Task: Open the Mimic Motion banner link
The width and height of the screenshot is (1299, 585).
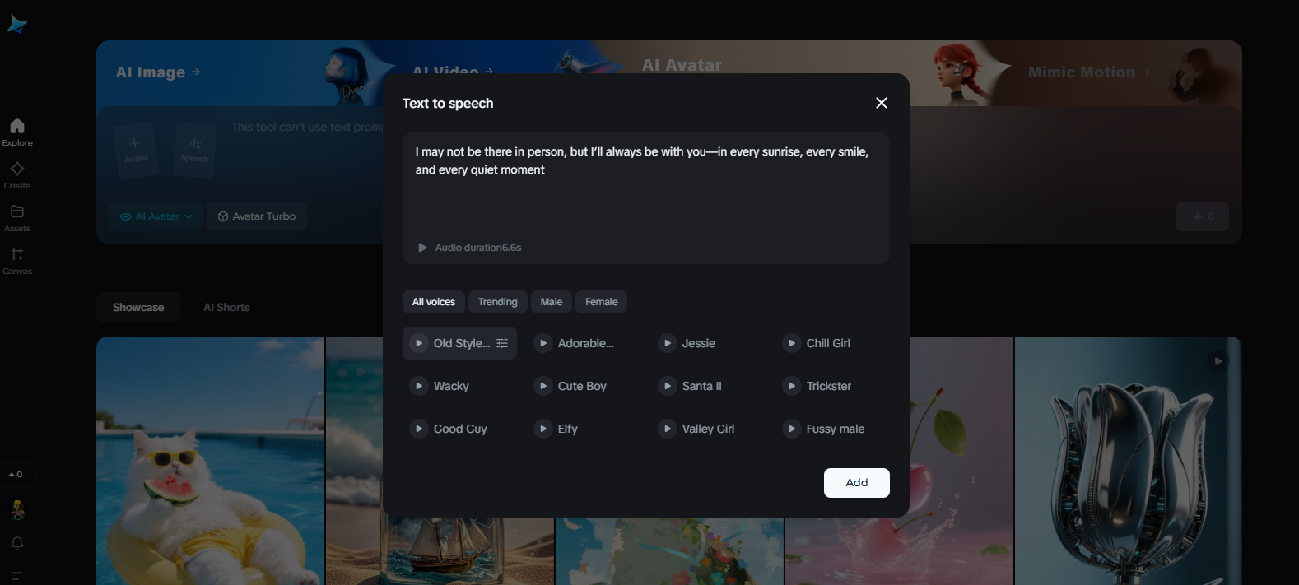Action: coord(1089,72)
